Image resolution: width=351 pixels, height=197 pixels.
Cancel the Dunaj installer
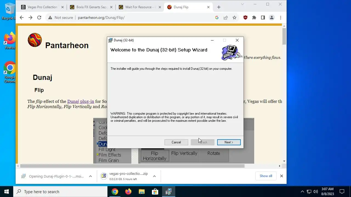[176, 142]
